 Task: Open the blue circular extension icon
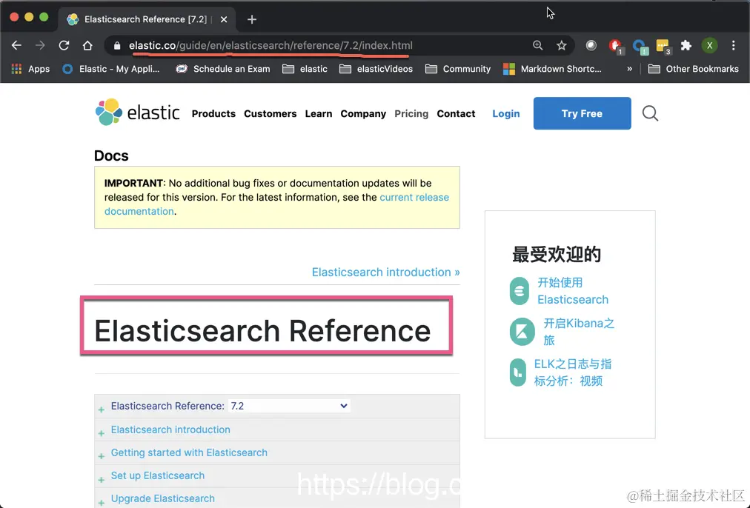(640, 47)
